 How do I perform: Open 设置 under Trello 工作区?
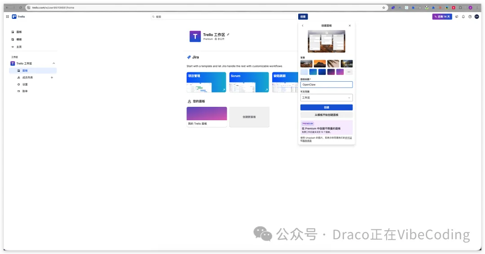click(x=25, y=84)
